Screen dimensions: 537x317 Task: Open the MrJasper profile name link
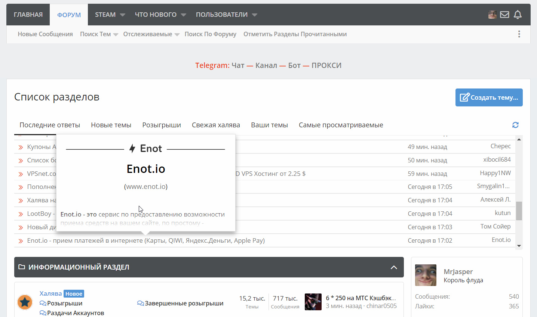pos(458,271)
